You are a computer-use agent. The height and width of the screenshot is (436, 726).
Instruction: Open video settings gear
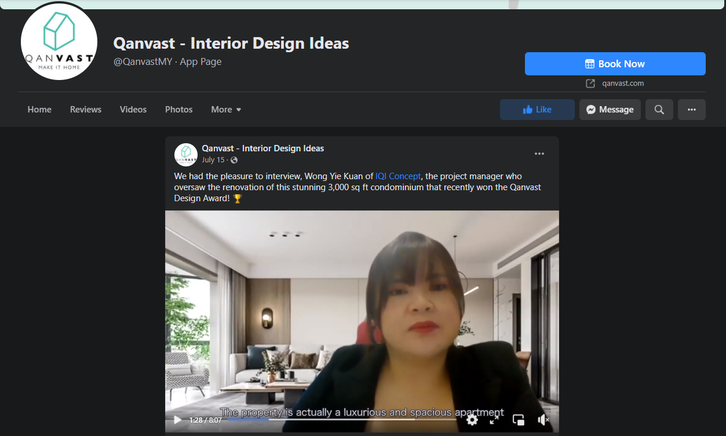472,420
